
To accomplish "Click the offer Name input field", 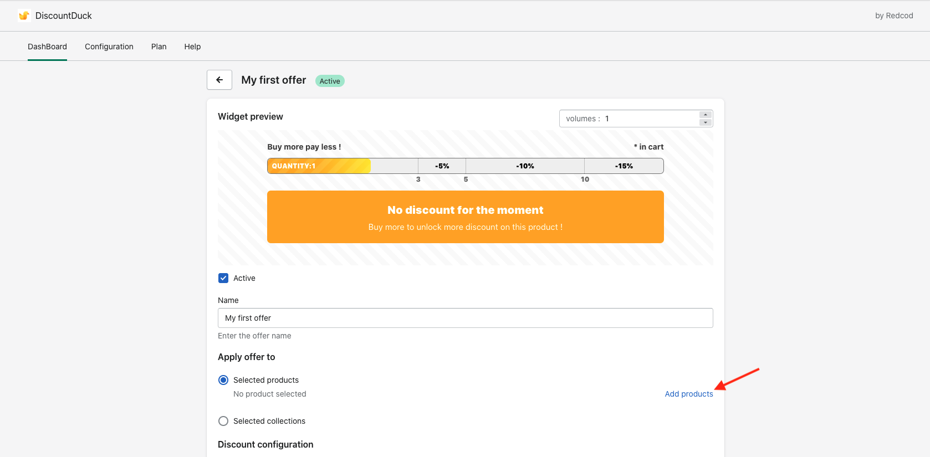I will 465,318.
